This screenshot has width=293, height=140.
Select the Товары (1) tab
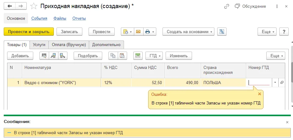click(x=17, y=45)
